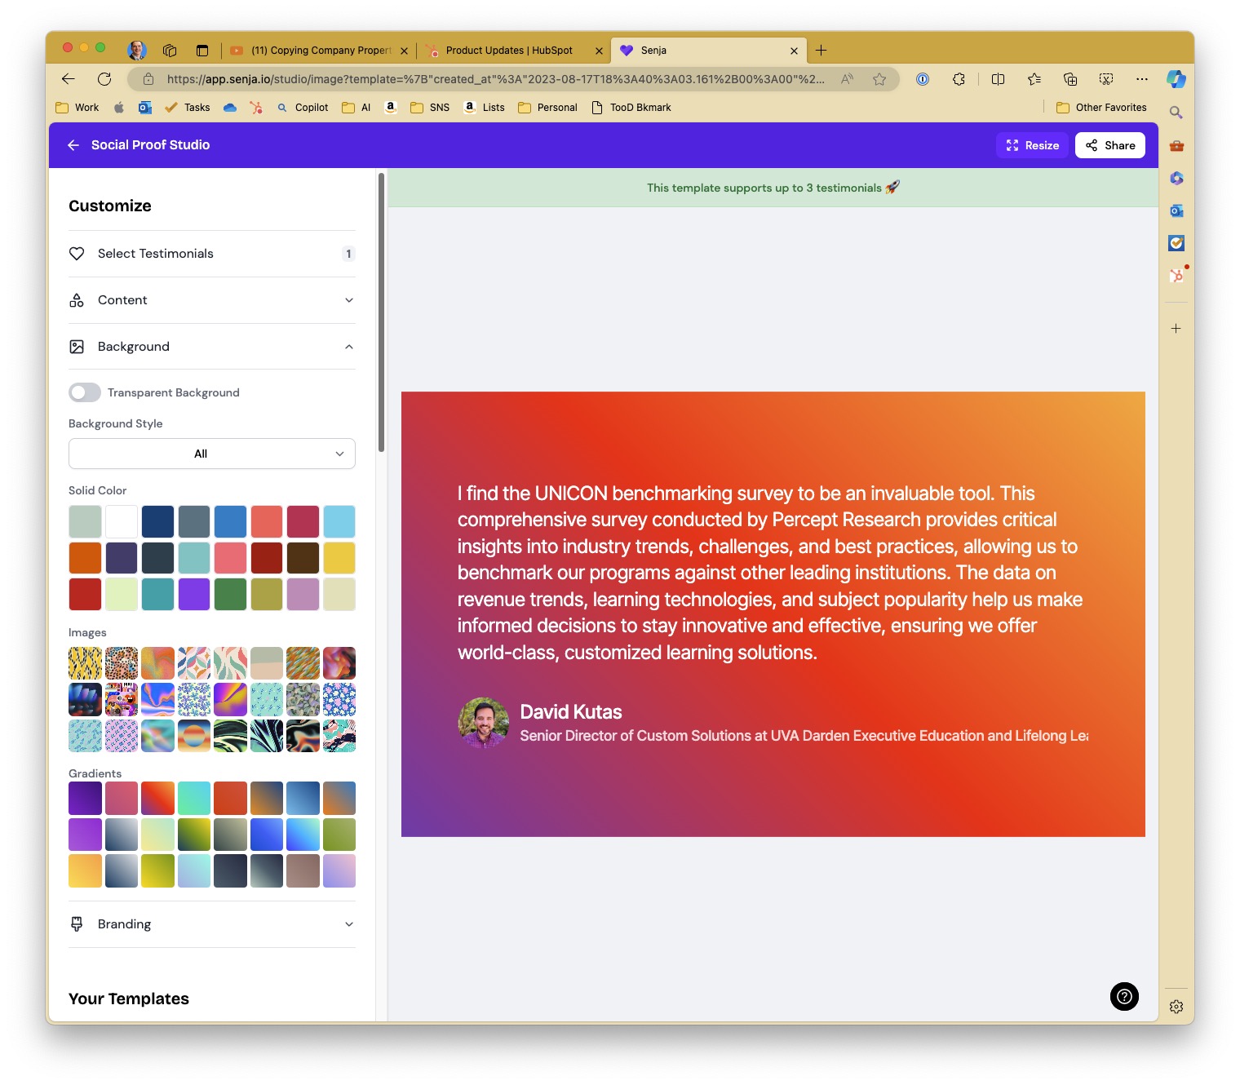
Task: Click the sidebar search magnifier icon
Action: 1176,113
